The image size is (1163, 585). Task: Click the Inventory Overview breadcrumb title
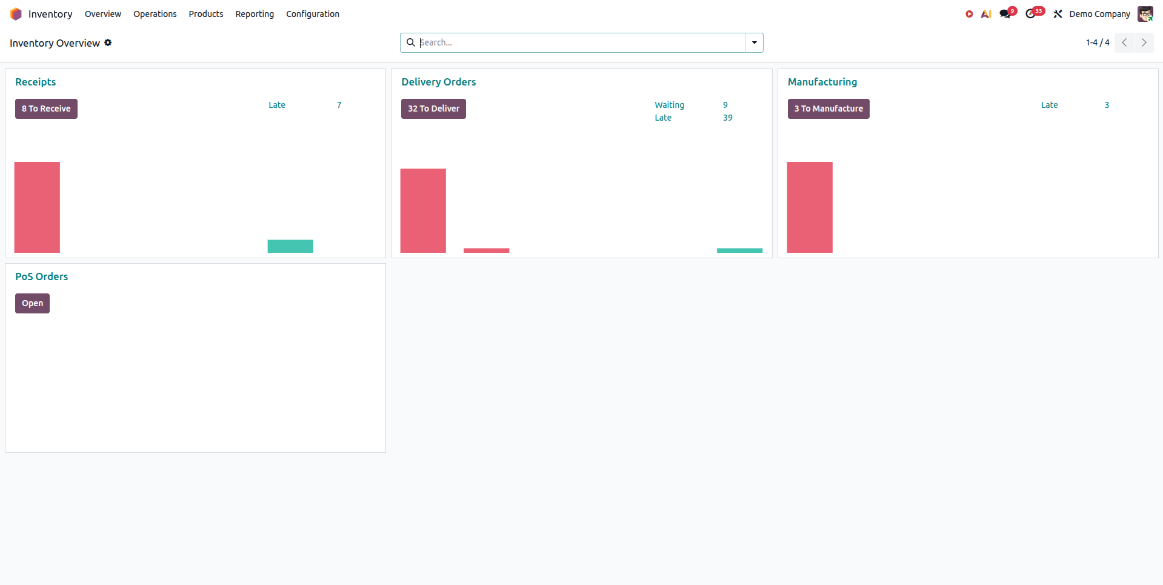55,43
